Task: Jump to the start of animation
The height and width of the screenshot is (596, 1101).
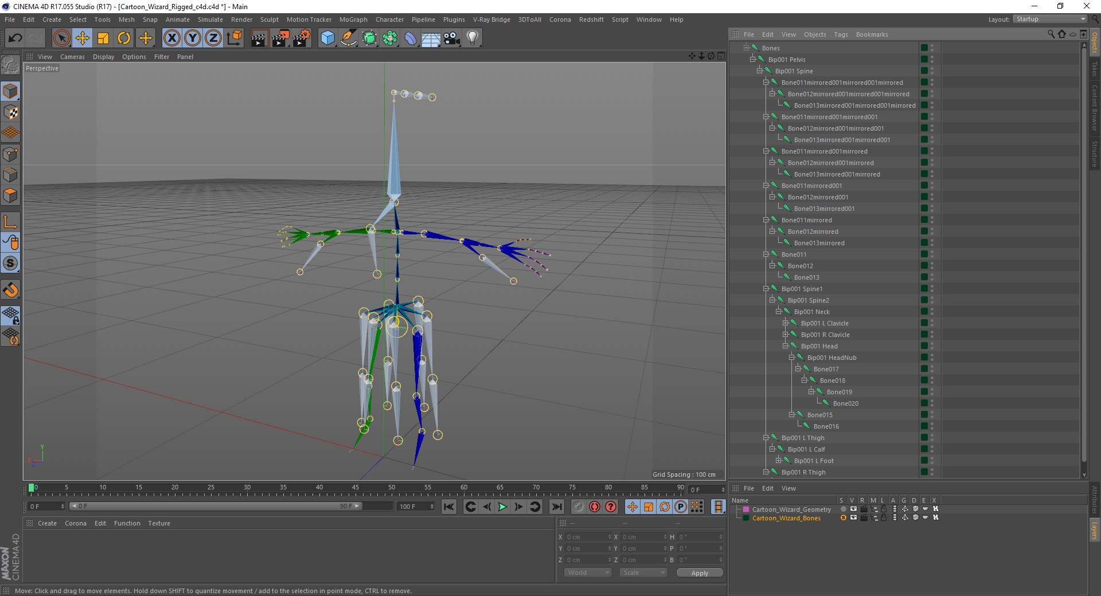Action: coord(449,507)
